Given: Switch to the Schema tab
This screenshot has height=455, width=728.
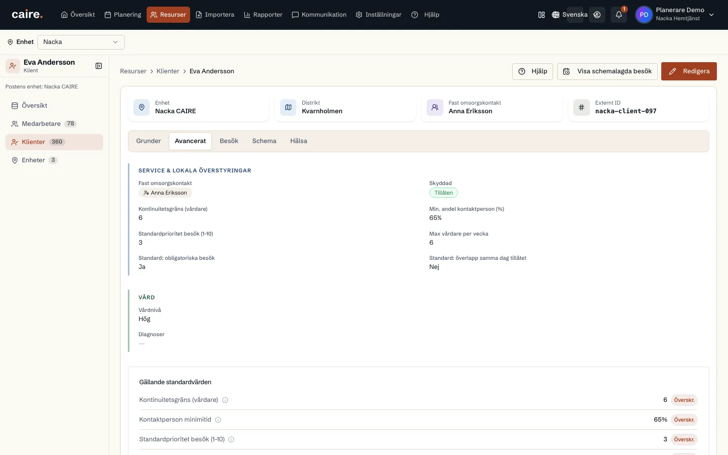Looking at the screenshot, I should tap(264, 141).
